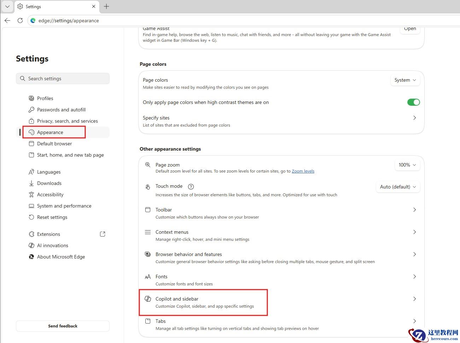Expand Specify sites chevron
460x343 pixels.
(414, 118)
